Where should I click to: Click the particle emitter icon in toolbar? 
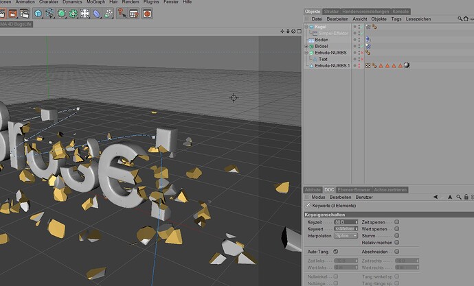coord(109,14)
